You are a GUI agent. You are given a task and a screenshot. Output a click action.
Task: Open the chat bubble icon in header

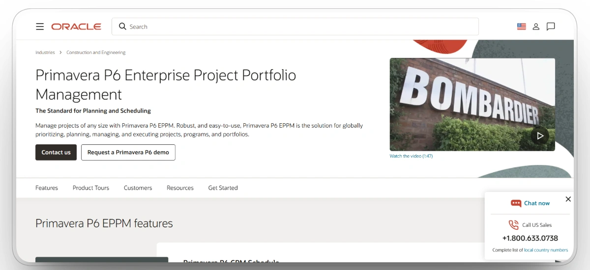[x=551, y=27]
